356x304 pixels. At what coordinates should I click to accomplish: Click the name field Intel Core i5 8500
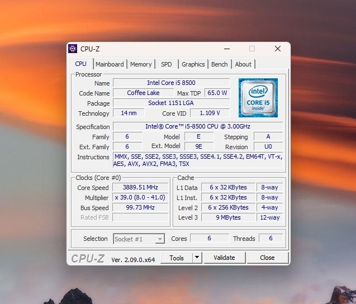pyautogui.click(x=171, y=83)
